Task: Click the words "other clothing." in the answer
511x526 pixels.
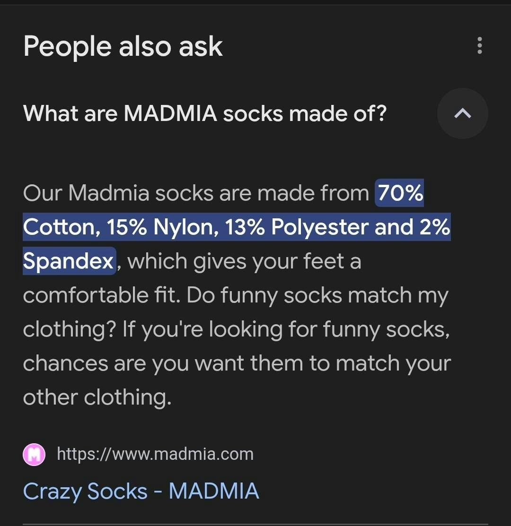Action: [97, 397]
